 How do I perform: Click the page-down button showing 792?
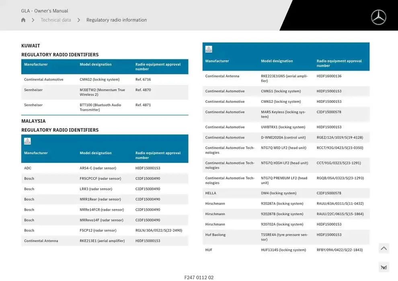(x=384, y=267)
